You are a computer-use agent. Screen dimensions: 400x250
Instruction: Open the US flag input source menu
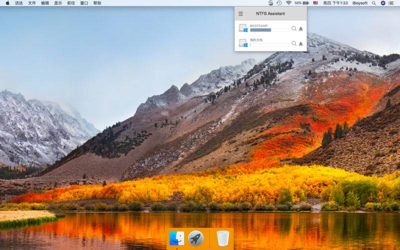click(315, 3)
